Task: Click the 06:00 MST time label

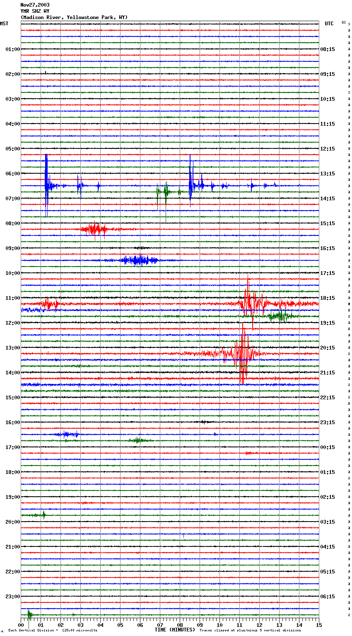Action: pos(13,174)
